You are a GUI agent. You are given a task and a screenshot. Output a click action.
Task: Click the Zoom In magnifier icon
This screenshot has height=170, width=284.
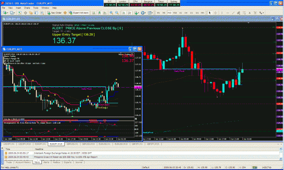tap(111, 13)
